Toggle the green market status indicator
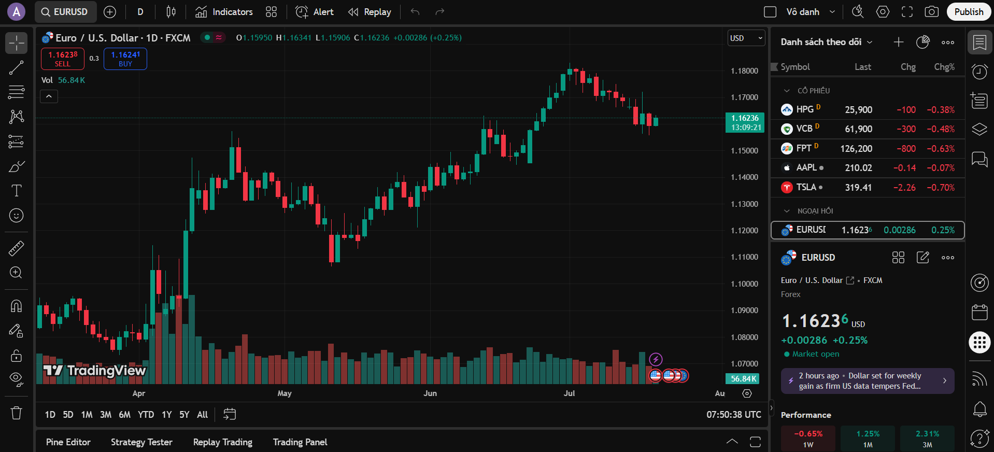Viewport: 994px width, 452px height. [x=207, y=37]
